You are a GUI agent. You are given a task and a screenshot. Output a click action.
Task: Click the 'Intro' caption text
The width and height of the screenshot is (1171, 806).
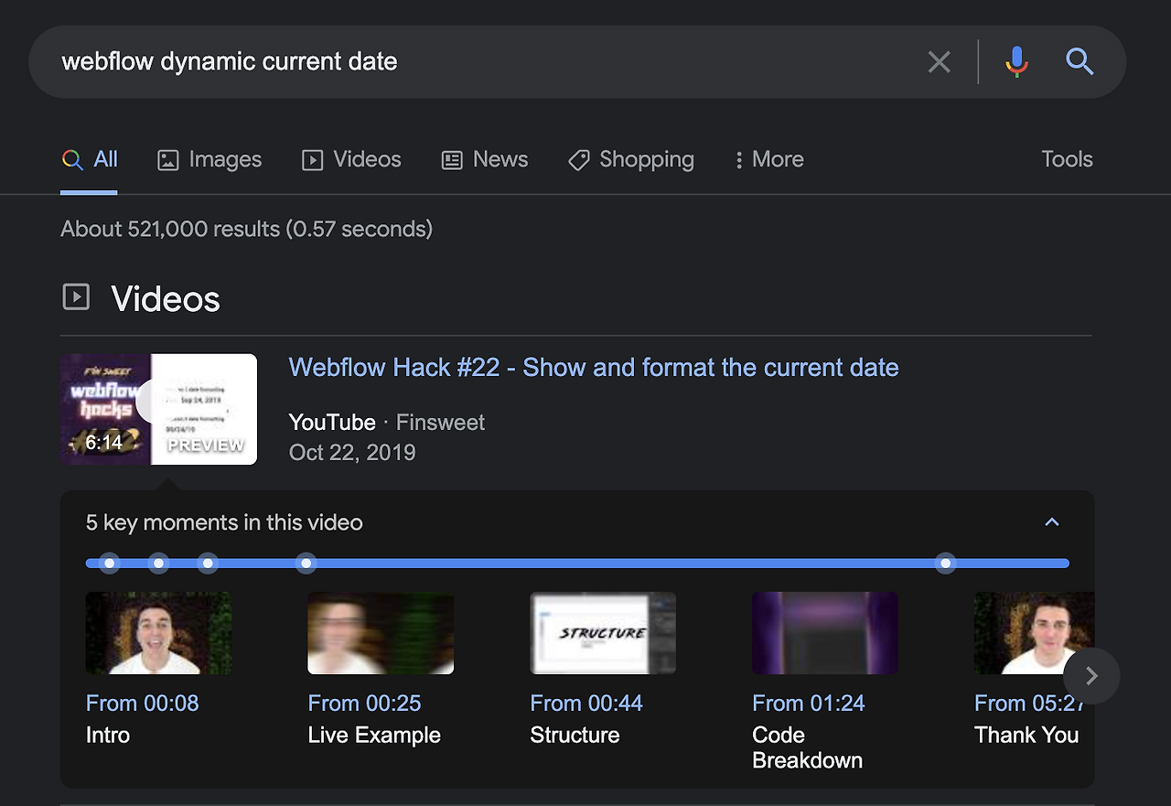coord(108,736)
